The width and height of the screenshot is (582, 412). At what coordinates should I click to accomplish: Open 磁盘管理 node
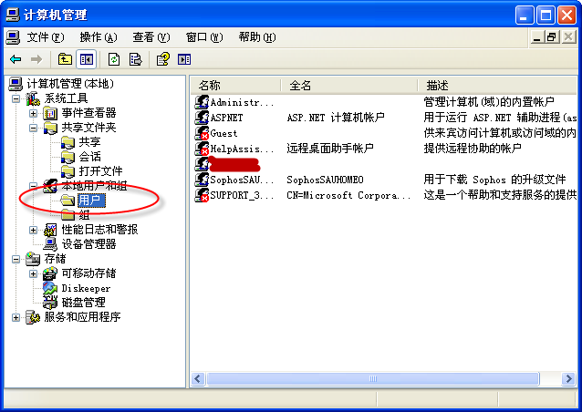[83, 303]
